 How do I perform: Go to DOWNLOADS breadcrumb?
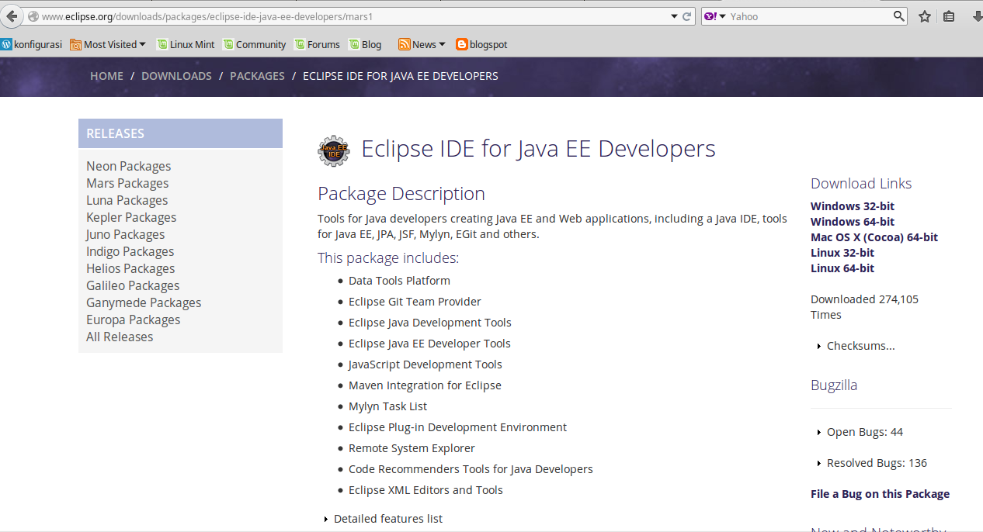(176, 76)
